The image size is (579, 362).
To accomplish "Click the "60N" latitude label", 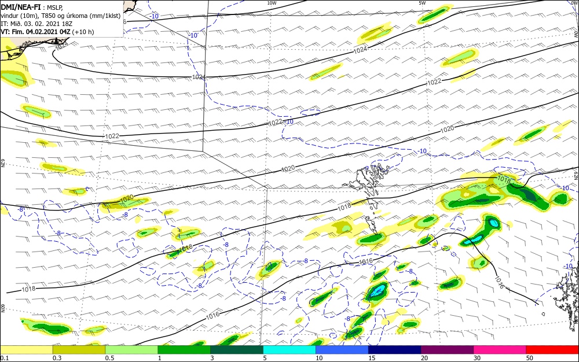I will (2, 308).
